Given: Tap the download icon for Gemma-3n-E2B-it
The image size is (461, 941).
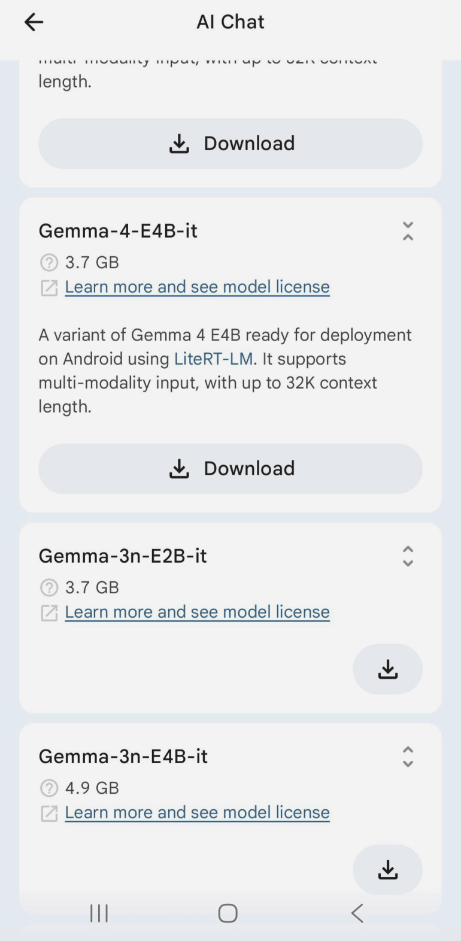Looking at the screenshot, I should tap(387, 669).
